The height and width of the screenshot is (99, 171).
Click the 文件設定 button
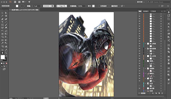[103, 6]
